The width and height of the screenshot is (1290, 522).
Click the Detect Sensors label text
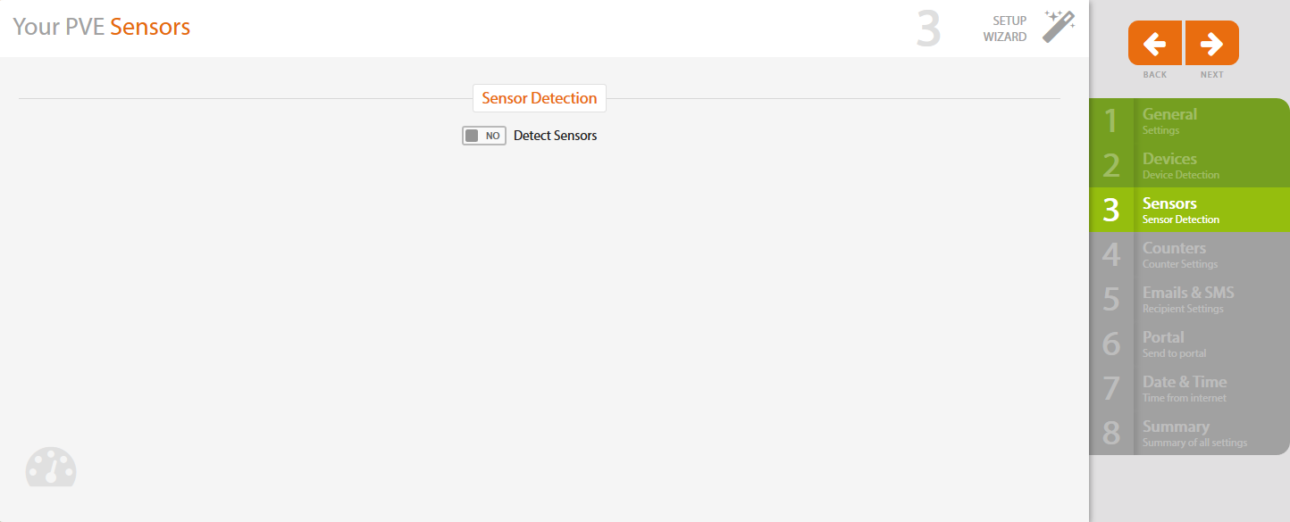click(x=555, y=136)
